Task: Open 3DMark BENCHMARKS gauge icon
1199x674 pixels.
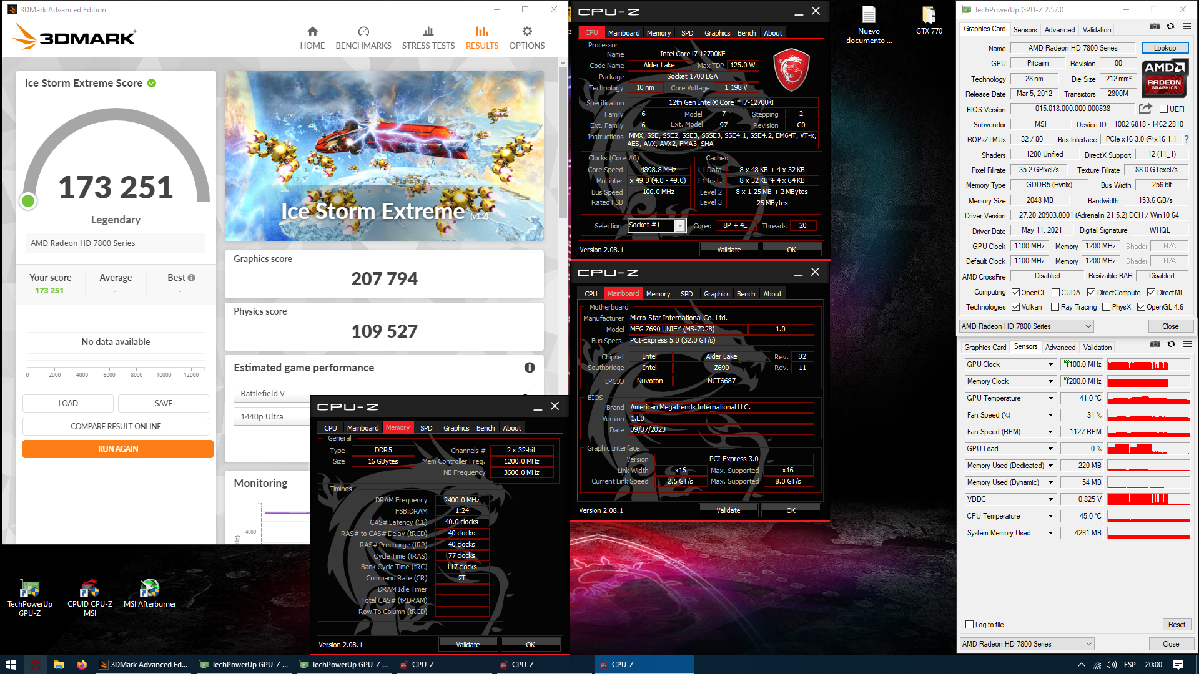Action: coord(363,31)
